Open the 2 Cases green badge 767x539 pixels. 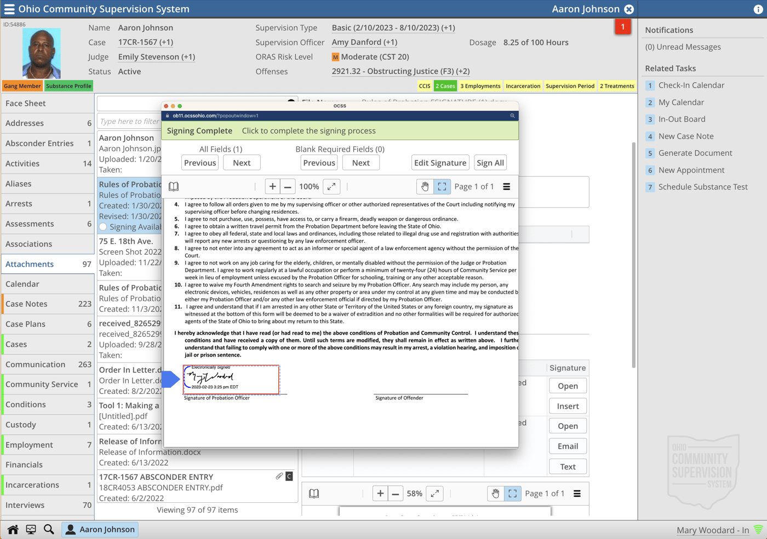(x=445, y=86)
